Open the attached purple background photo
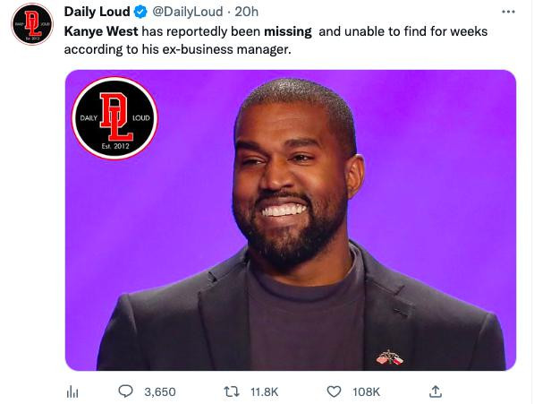The width and height of the screenshot is (534, 404). (291, 220)
